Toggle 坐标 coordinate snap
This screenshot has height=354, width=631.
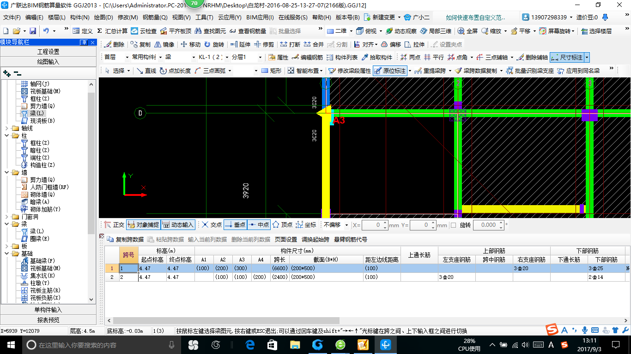pos(306,225)
